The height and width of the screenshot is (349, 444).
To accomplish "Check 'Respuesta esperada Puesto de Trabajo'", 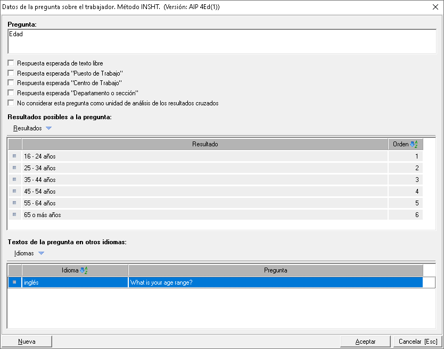I will pos(11,73).
